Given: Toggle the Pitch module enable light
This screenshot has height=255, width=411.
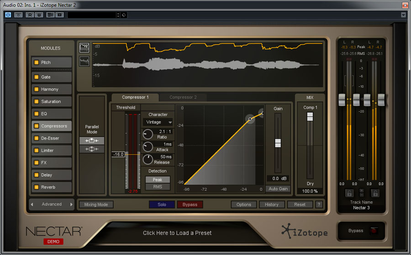Looking at the screenshot, I should [x=36, y=62].
